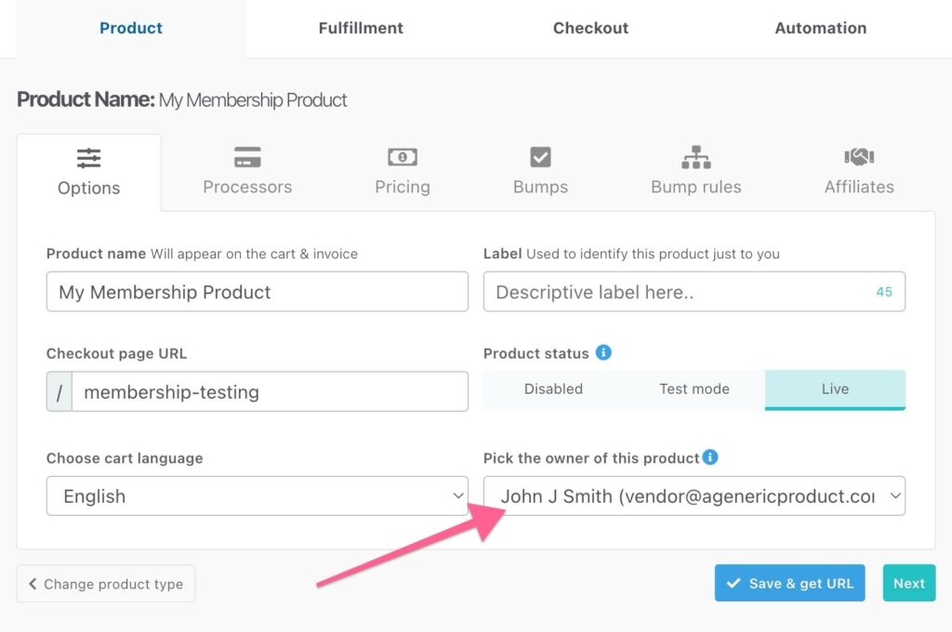Open the Processors credit card icon tab
This screenshot has width=952, height=632.
[247, 172]
